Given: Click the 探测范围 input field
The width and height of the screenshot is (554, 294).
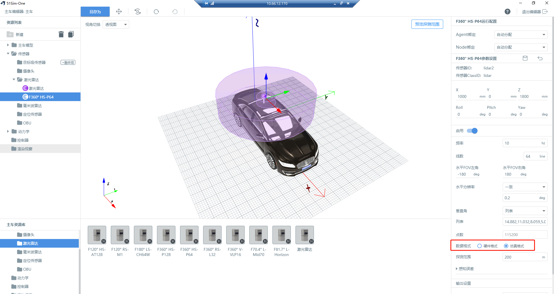Looking at the screenshot, I should 525,257.
